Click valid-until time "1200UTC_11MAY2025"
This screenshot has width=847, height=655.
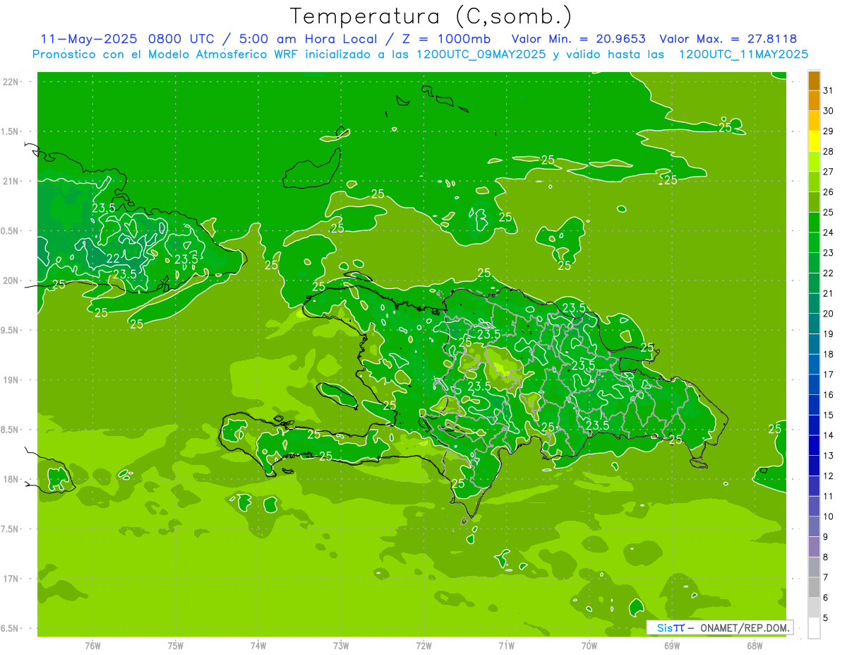coord(743,54)
